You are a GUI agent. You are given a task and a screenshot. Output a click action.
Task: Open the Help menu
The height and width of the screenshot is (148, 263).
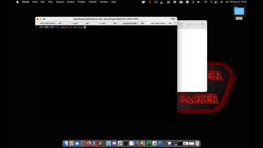pos(113,2)
